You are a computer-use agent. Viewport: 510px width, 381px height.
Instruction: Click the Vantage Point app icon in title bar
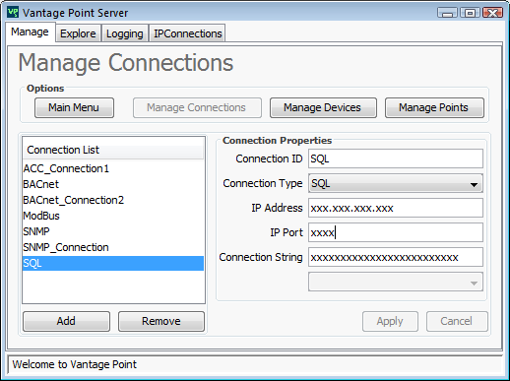point(13,13)
